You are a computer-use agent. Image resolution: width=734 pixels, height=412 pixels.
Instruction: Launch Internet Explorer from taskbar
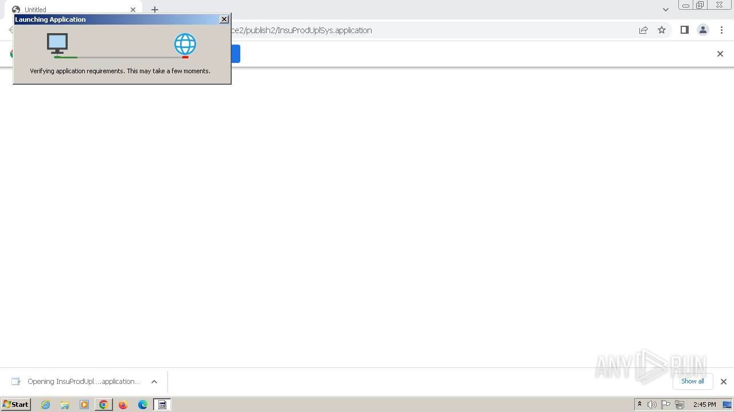click(x=46, y=405)
